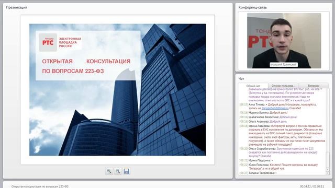Zoom in on the presentation slide

click(109, 171)
